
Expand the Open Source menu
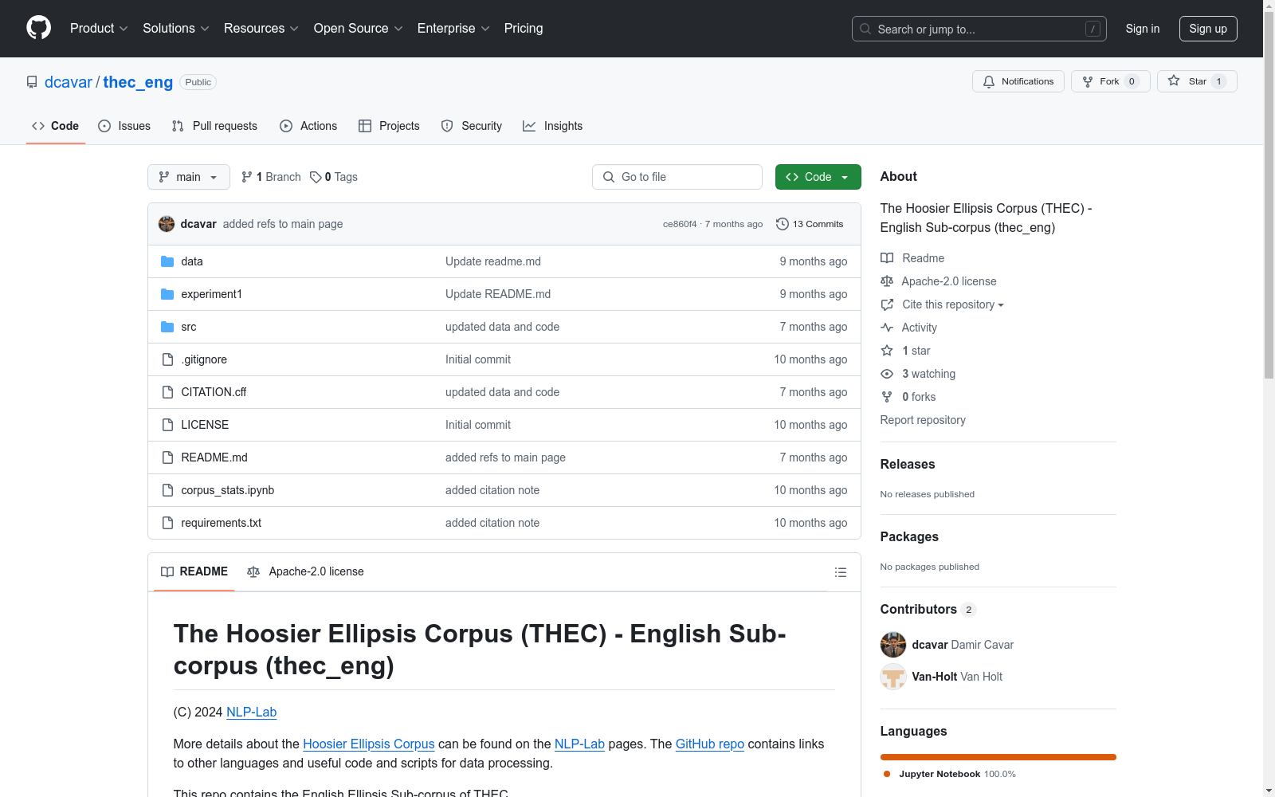coord(359,29)
